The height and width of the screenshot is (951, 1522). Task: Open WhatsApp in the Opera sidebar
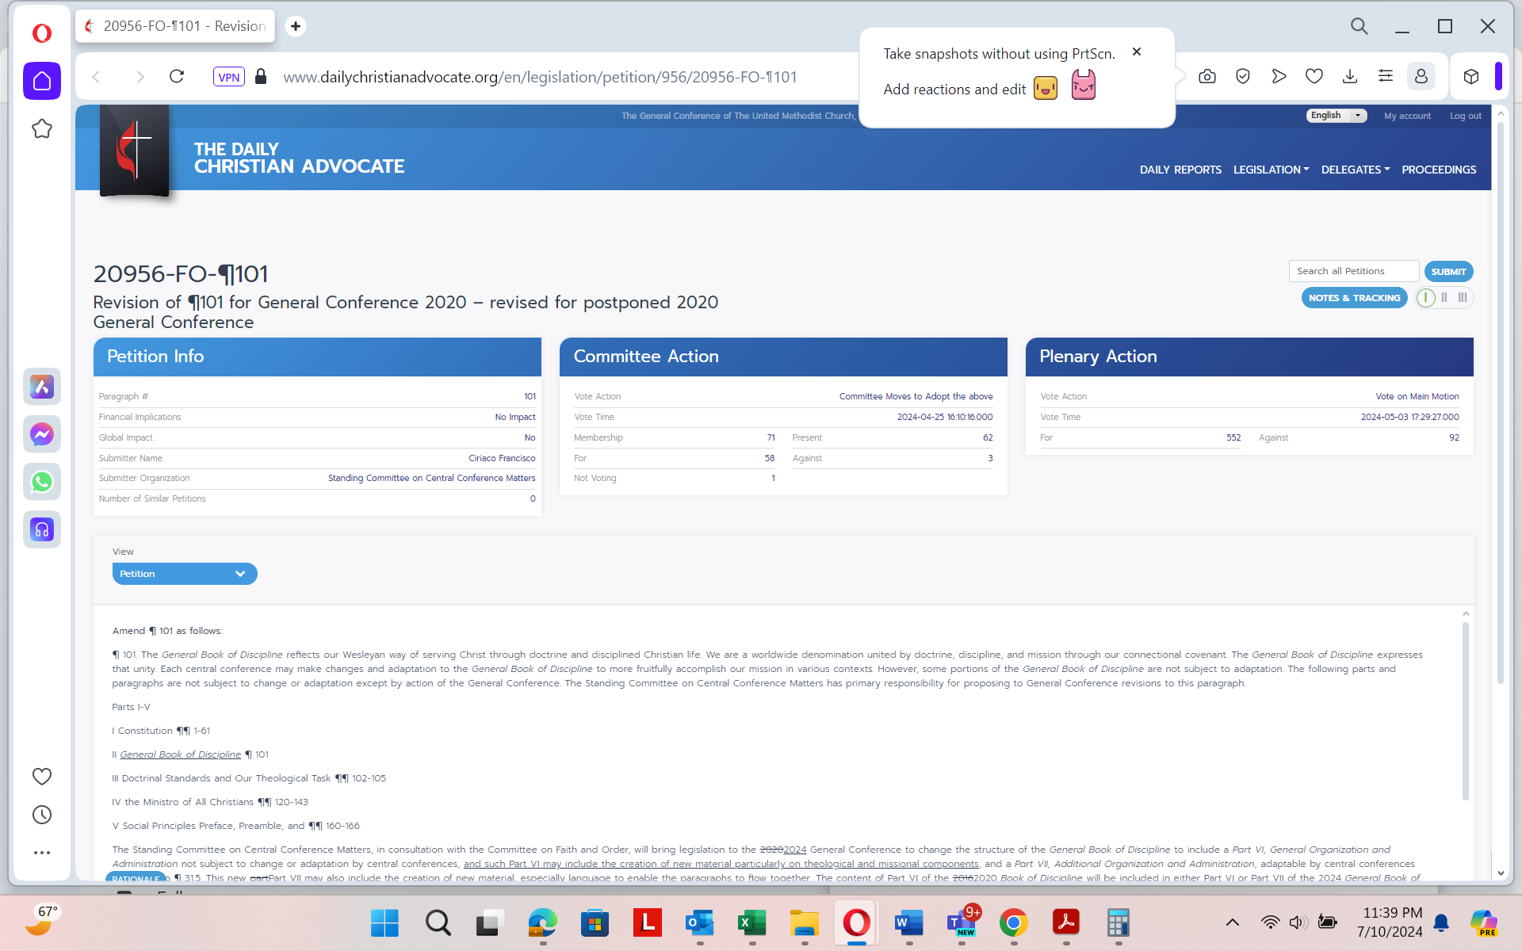(42, 482)
